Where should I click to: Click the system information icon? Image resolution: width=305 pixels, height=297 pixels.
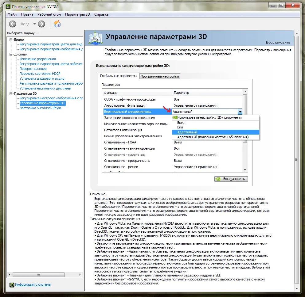(12, 285)
